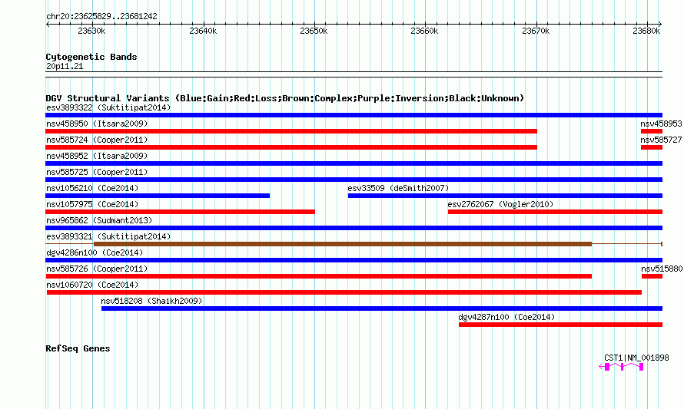Click the esv2762067 (Vogler2010) label
This screenshot has width=684, height=409.
click(500, 204)
